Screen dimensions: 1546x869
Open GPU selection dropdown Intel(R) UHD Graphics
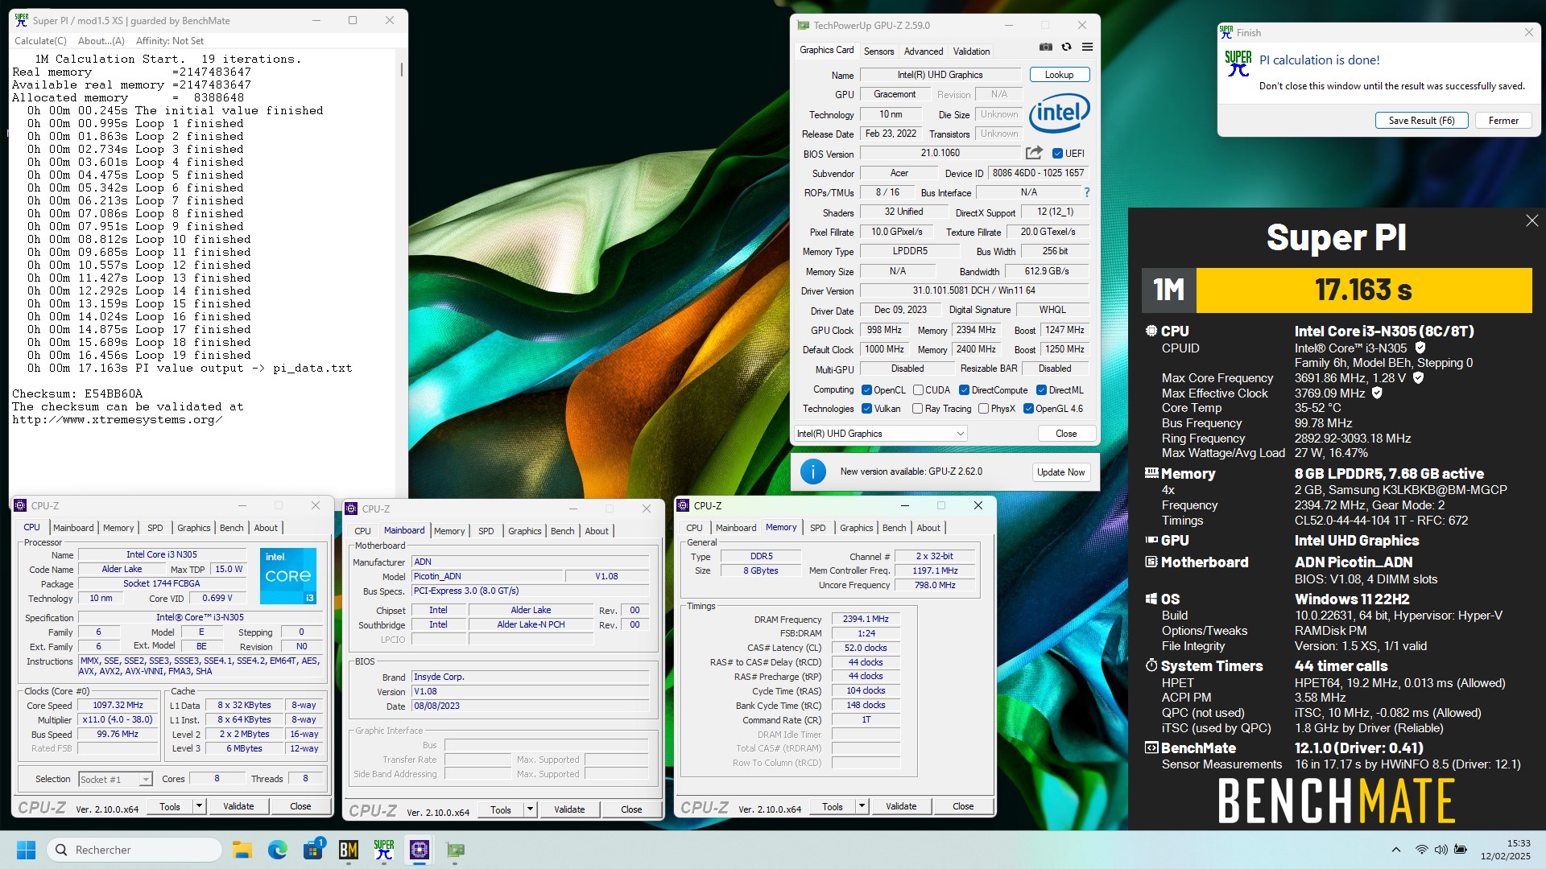tap(880, 434)
